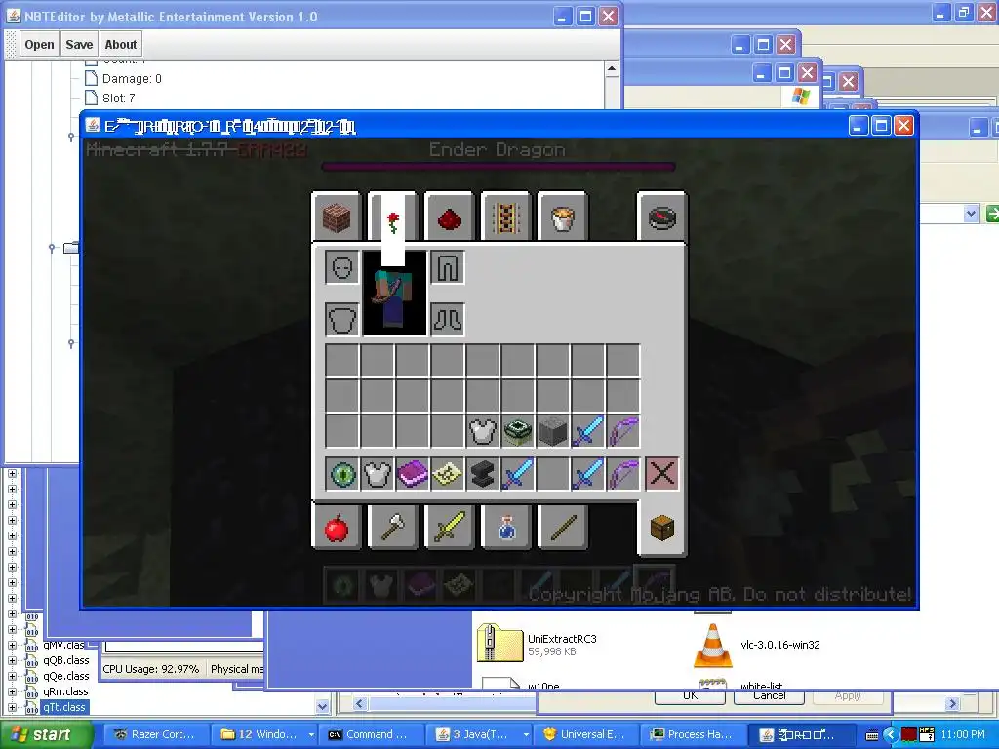The width and height of the screenshot is (999, 749).
Task: Click class tree scrollbar down arrow
Action: click(x=322, y=706)
